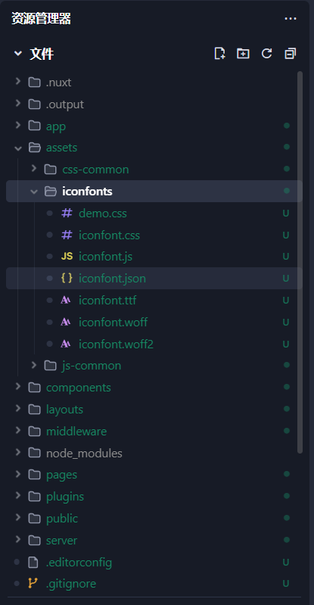Collapse all folders in explorer
314x605 pixels.
[290, 53]
